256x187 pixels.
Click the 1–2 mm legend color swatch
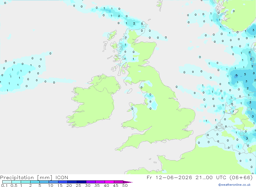coord(25,182)
